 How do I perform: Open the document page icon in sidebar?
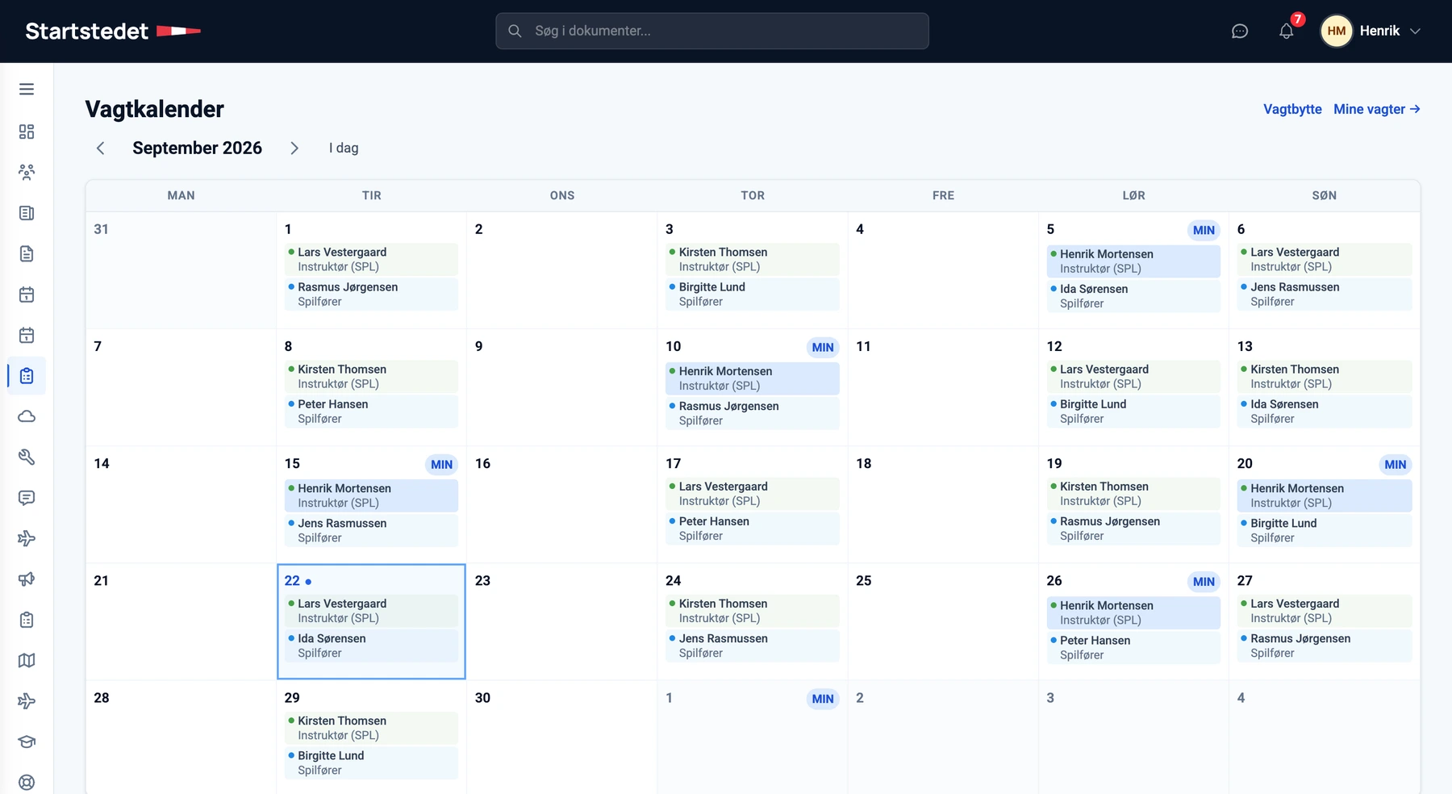coord(27,253)
